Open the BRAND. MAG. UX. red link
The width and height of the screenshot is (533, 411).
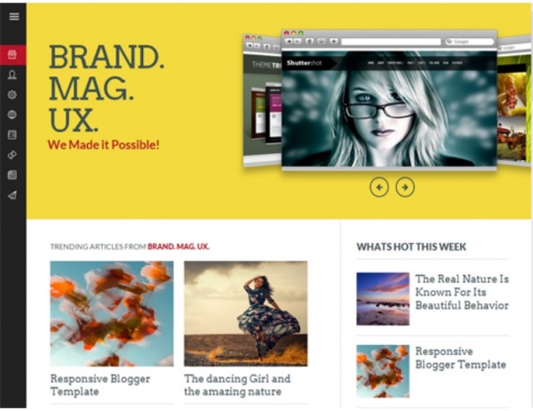(x=179, y=246)
